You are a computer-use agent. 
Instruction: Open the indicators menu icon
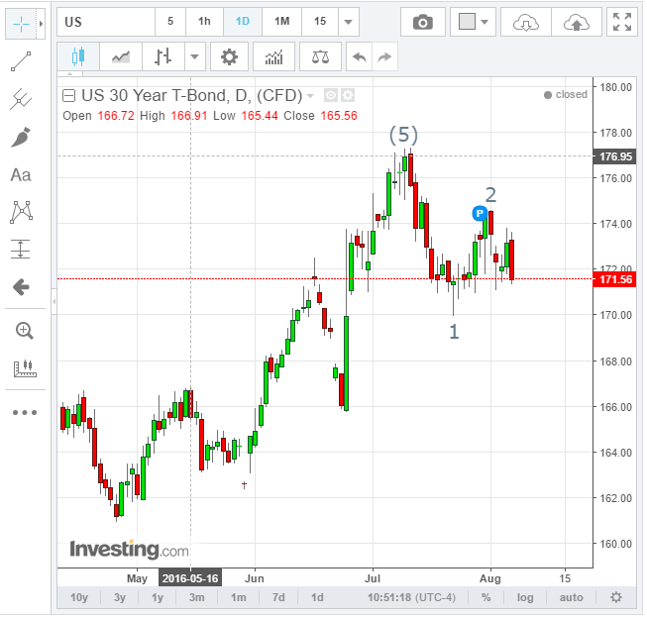point(274,56)
